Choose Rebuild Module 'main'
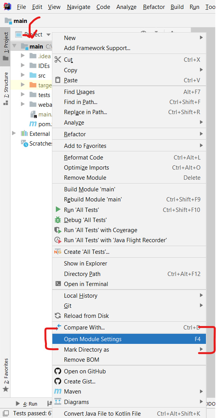Screen dimensions: 216x418 (x=129, y=199)
